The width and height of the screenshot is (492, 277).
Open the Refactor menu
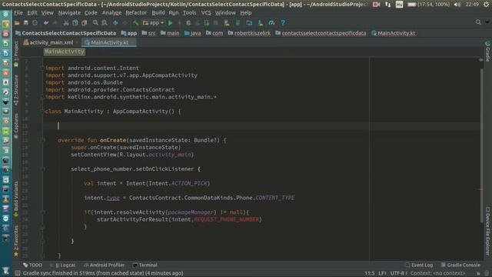coord(136,13)
